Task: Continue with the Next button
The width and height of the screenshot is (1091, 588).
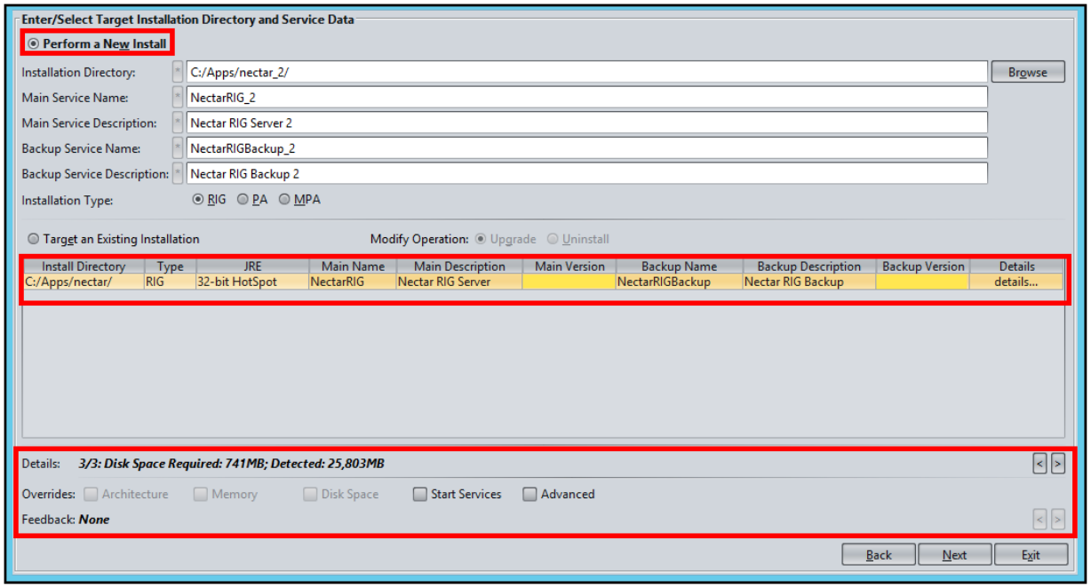Action: (x=955, y=555)
